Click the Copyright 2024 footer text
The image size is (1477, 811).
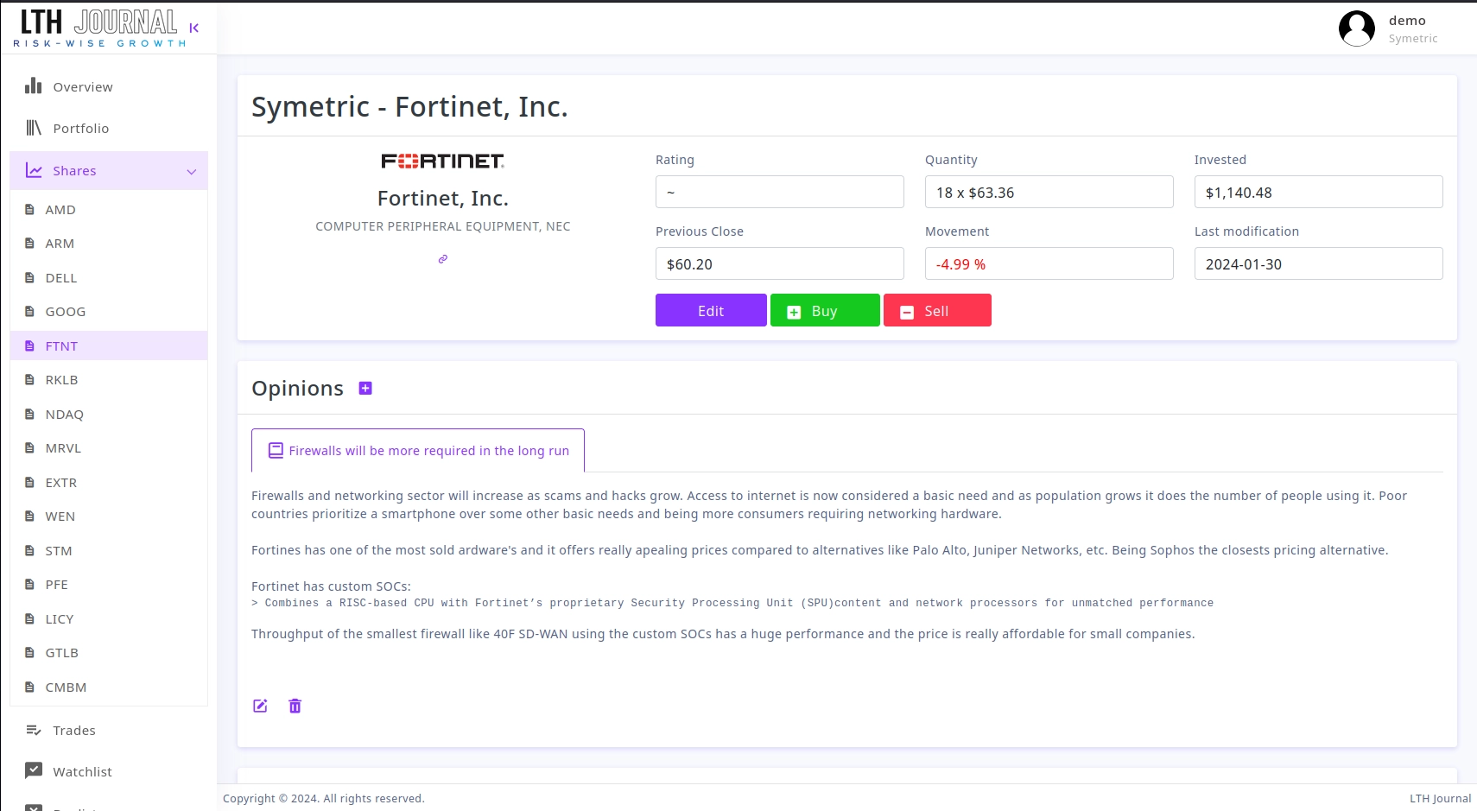324,798
